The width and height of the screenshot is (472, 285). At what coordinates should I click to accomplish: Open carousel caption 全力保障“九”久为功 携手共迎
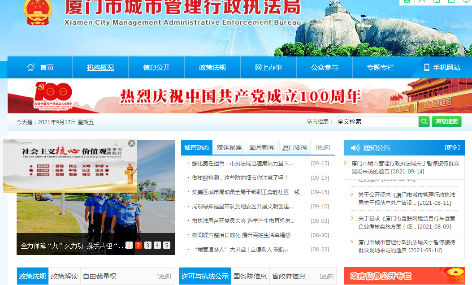pyautogui.click(x=72, y=246)
